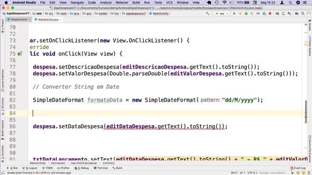Click the Search Everywhere magnifier in toolbar
The image size is (312, 175).
tap(303, 14)
